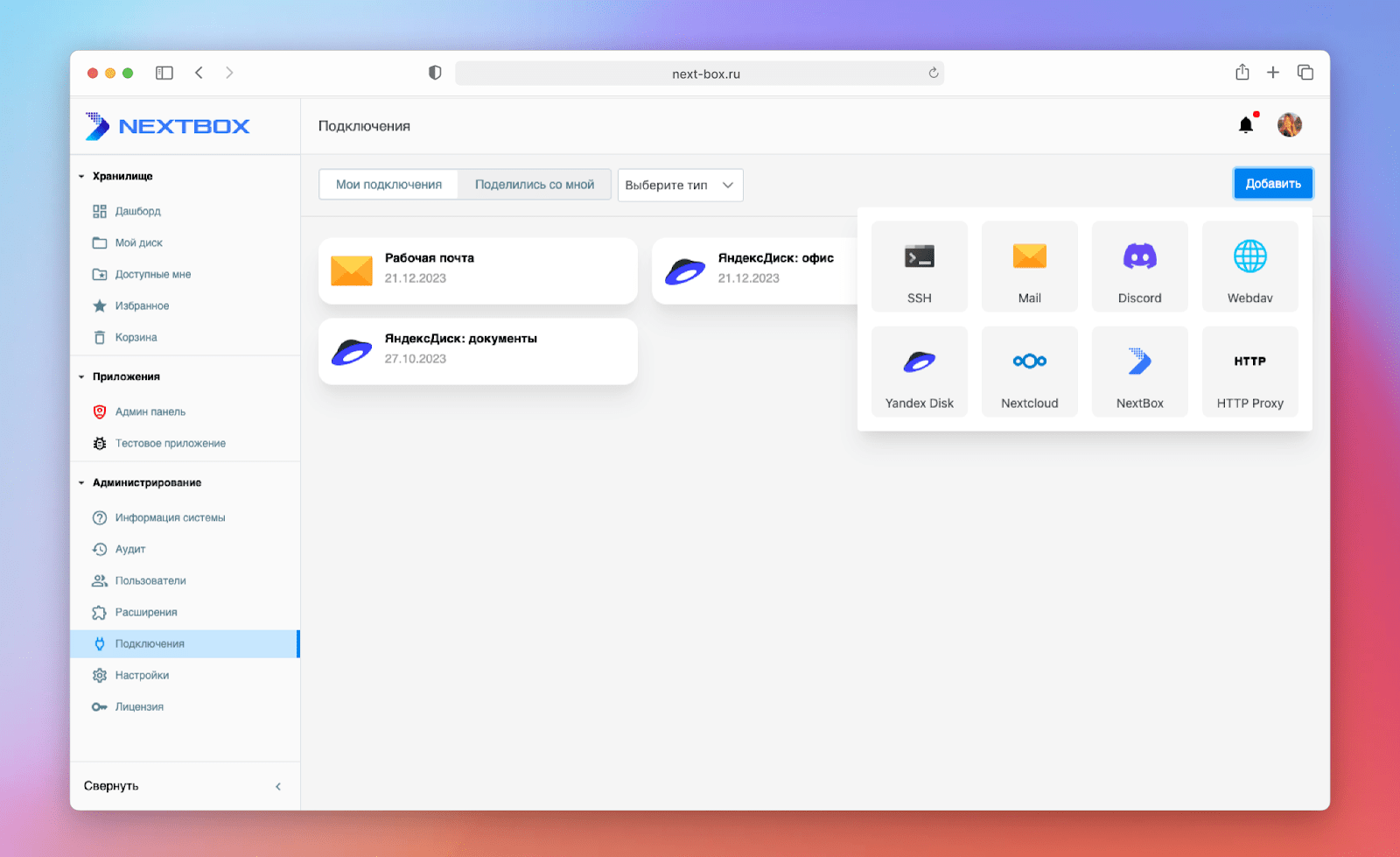Select the SSH connection type
Viewport: 1400px width, 857px height.
[919, 266]
